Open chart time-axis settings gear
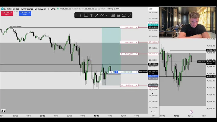Screen dimensions: 217x122 pos(153,116)
